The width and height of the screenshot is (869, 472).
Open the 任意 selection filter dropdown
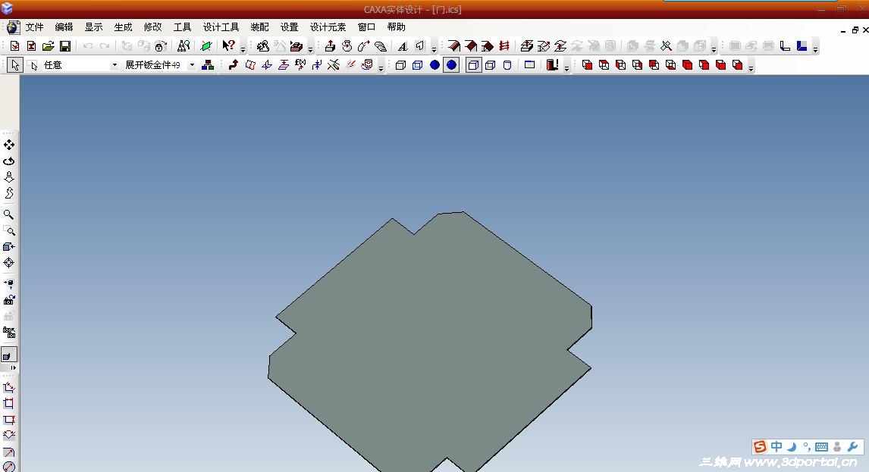click(x=115, y=65)
